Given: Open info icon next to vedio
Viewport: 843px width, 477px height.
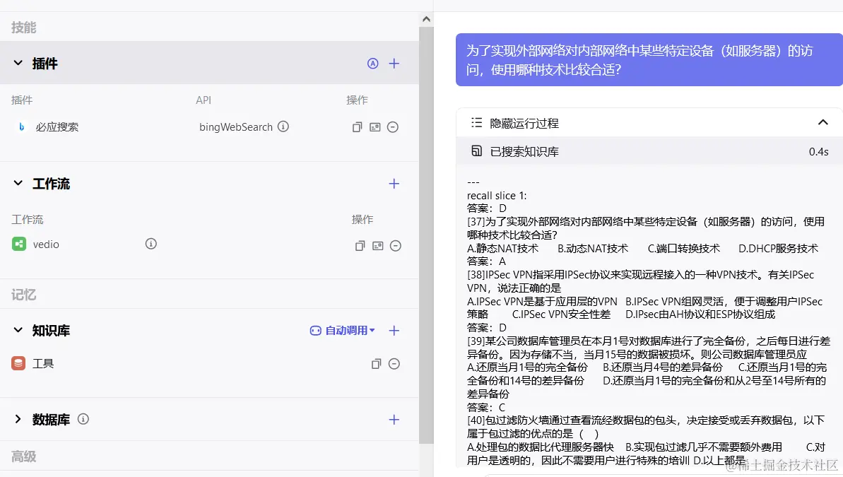Looking at the screenshot, I should 151,244.
